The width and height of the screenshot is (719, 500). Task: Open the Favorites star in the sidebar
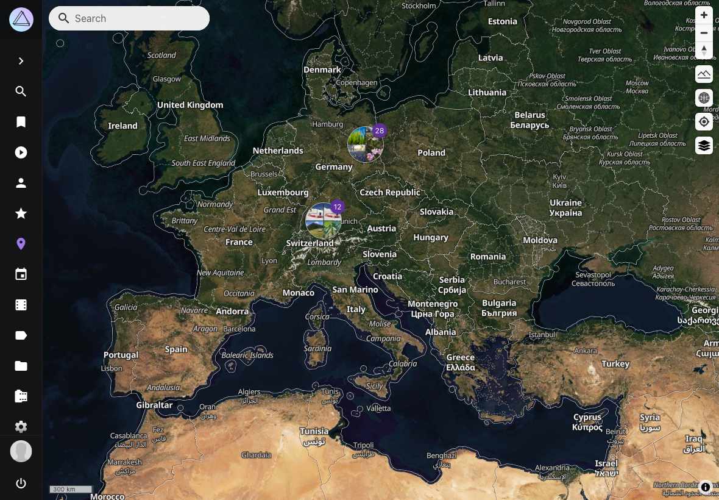[21, 213]
